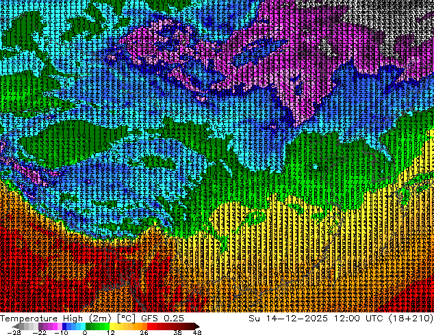Click the '12' legend value

pos(111,332)
